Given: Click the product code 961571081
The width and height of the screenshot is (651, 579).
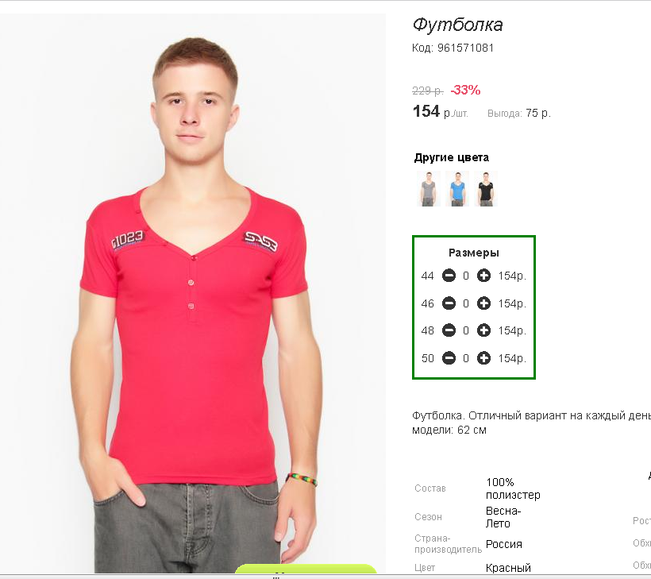Looking at the screenshot, I should click(x=465, y=48).
